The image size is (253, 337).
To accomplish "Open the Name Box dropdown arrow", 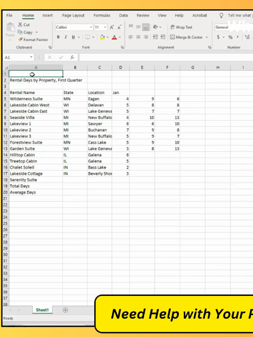I will [31, 57].
